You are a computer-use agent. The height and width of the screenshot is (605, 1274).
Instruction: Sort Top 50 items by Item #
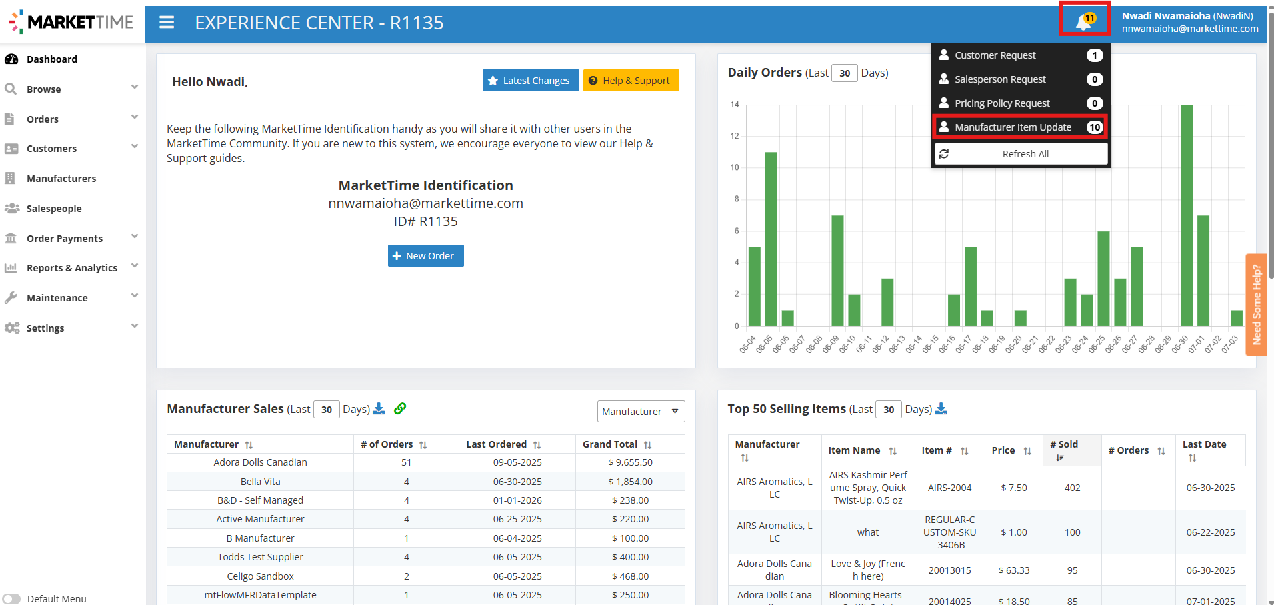(x=965, y=451)
